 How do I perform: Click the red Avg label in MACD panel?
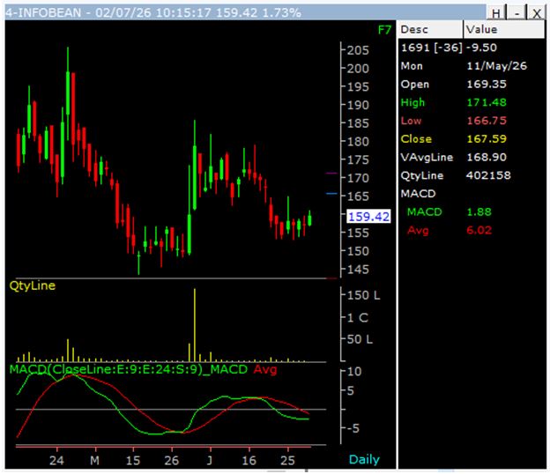(x=265, y=369)
